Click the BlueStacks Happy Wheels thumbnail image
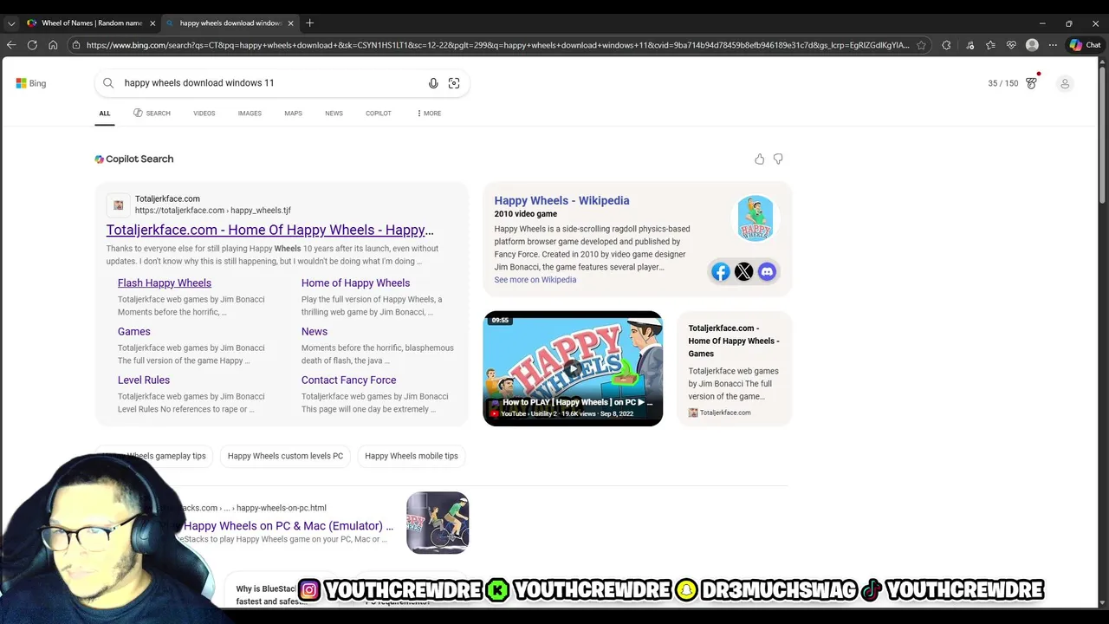This screenshot has width=1109, height=624. coord(438,523)
